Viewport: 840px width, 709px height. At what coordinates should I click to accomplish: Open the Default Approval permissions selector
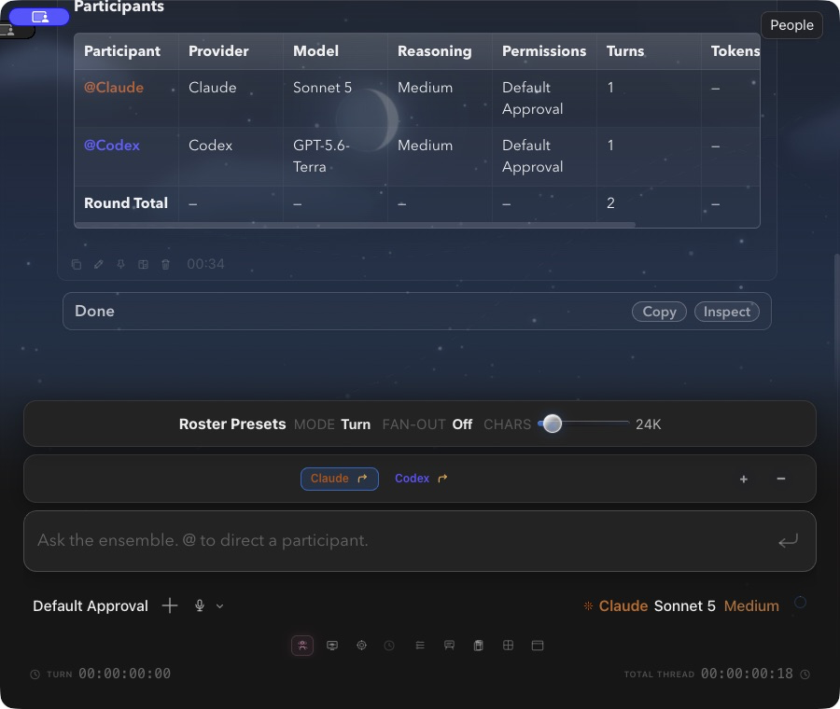(x=90, y=605)
